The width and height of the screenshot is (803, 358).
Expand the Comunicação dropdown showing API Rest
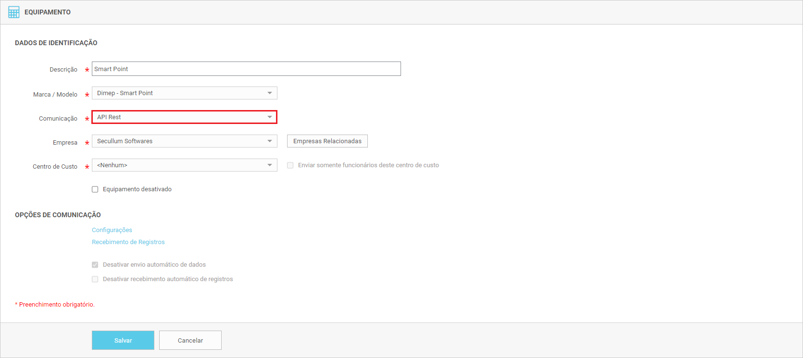point(184,117)
